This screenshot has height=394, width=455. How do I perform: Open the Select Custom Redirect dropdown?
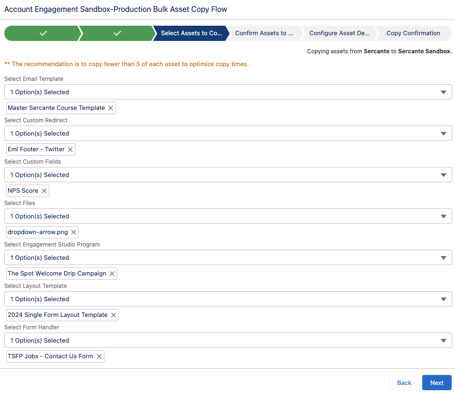pyautogui.click(x=228, y=133)
